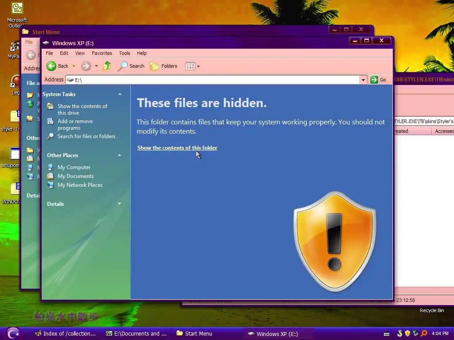Select the styler-1 desktop icon
This screenshot has width=454, height=340.
point(11,121)
